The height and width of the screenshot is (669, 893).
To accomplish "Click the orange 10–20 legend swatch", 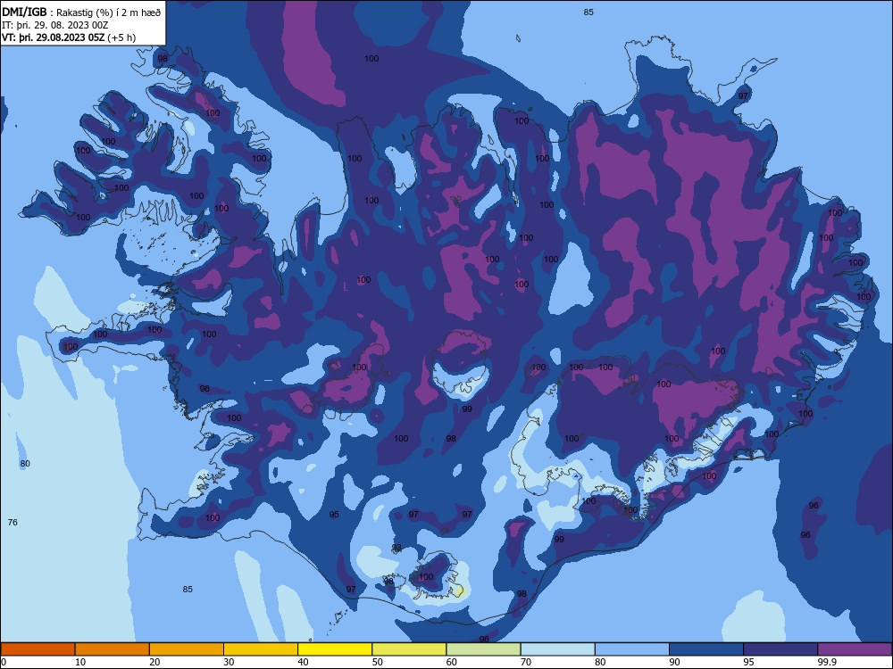I will (113, 649).
